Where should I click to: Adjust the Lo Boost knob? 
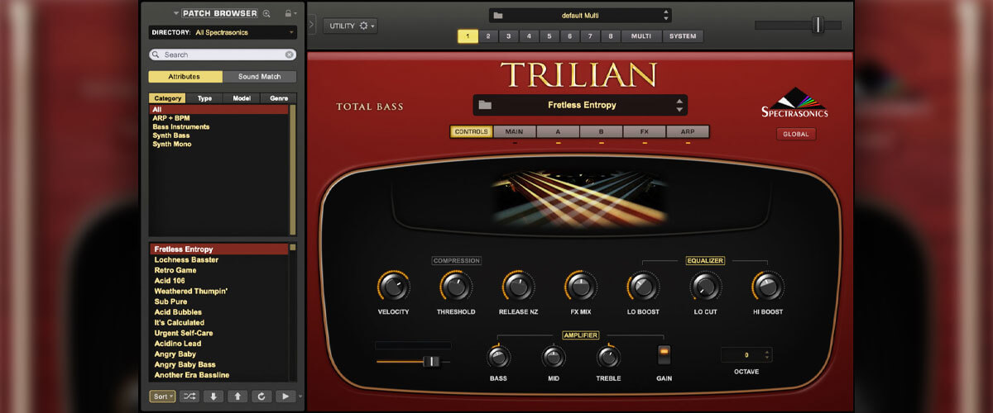(x=643, y=287)
